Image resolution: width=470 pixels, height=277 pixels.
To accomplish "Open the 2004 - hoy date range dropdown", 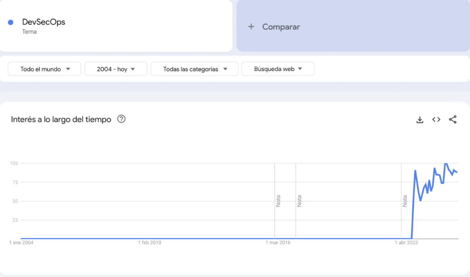I will (x=116, y=69).
